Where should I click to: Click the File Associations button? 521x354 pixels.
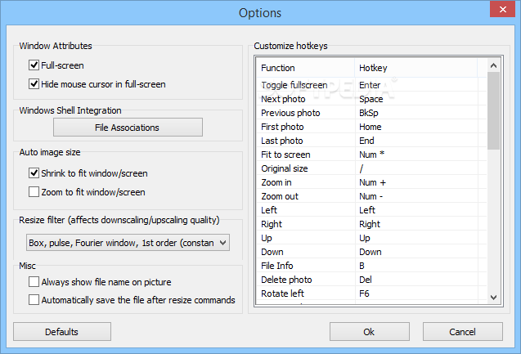click(128, 128)
